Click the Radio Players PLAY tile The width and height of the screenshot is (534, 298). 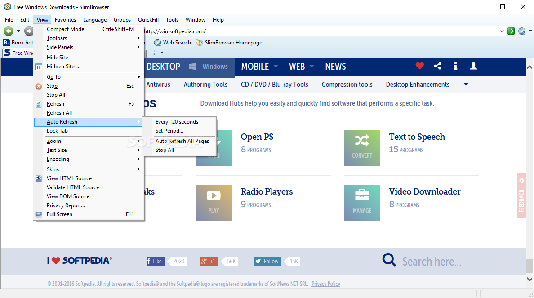[214, 203]
